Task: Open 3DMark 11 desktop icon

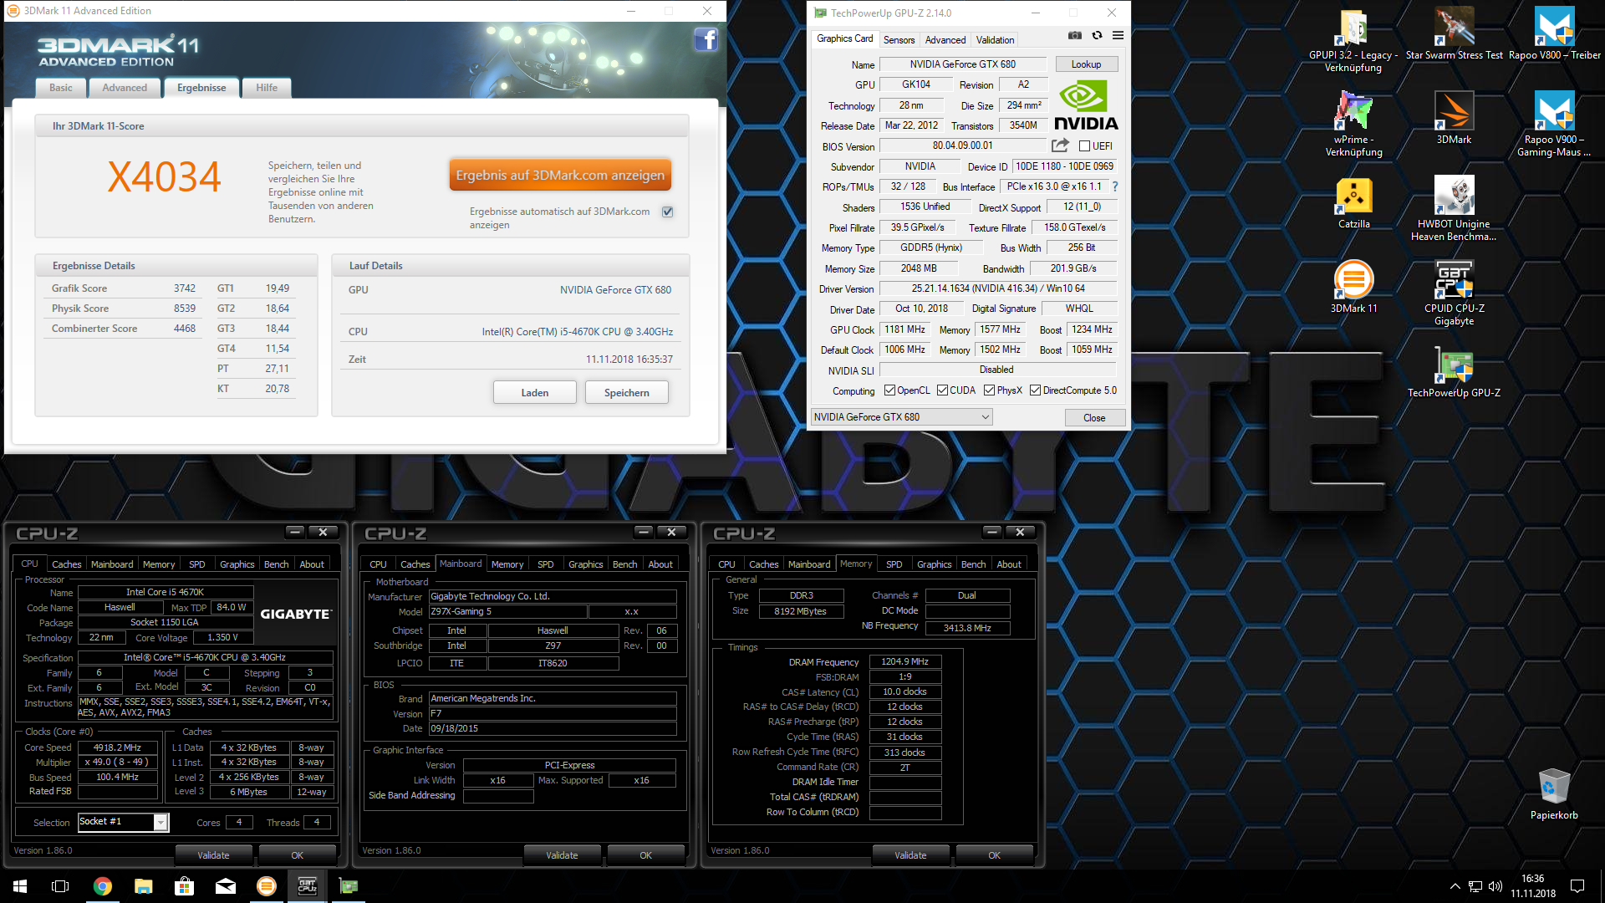Action: pos(1353,288)
